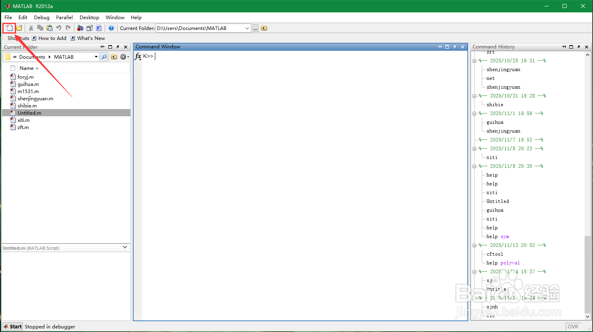Image resolution: width=593 pixels, height=332 pixels.
Task: Collapse the Untitled.m details panel chevron
Action: tap(125, 247)
